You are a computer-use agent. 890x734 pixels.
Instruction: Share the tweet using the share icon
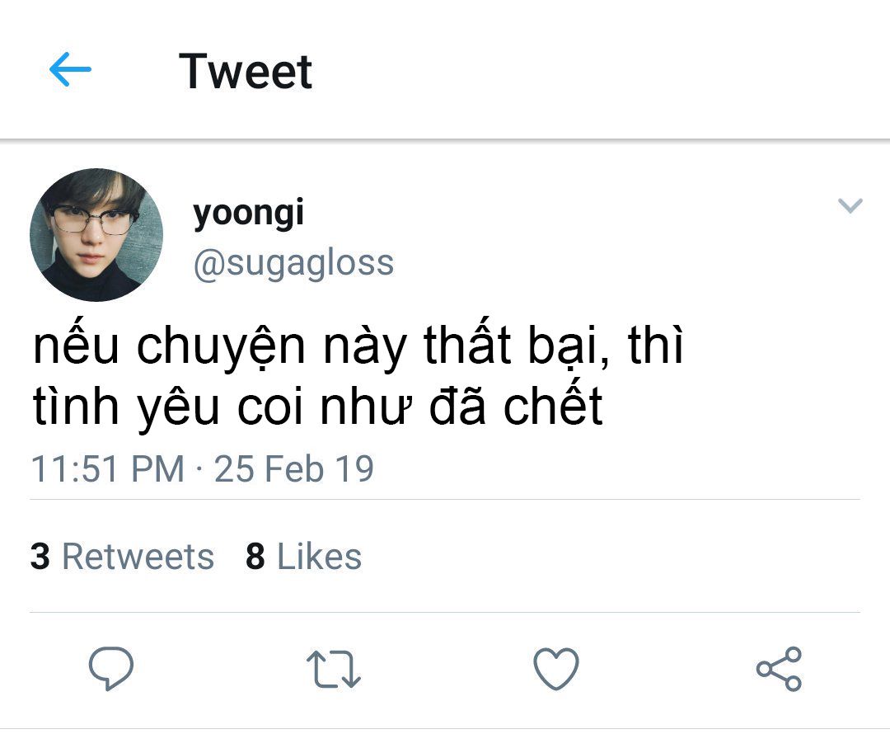(779, 668)
